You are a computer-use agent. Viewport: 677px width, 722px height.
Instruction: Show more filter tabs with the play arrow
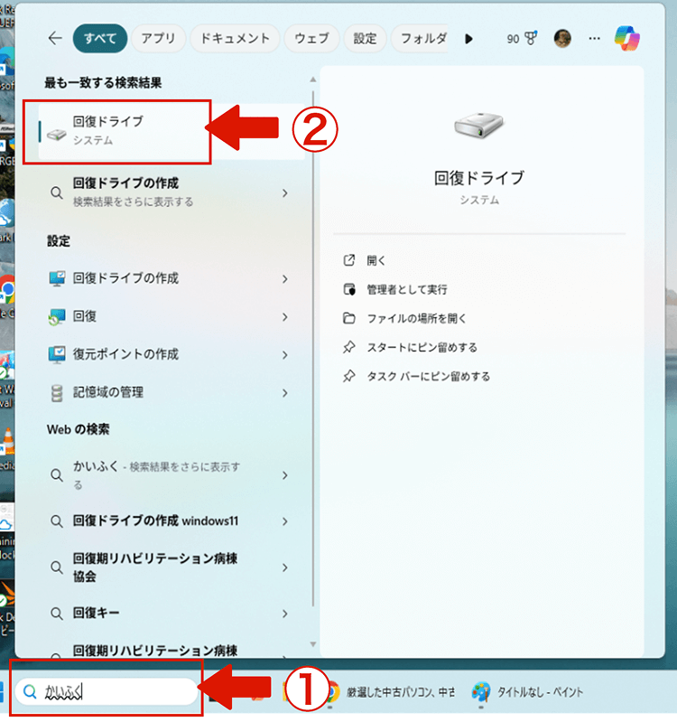468,39
